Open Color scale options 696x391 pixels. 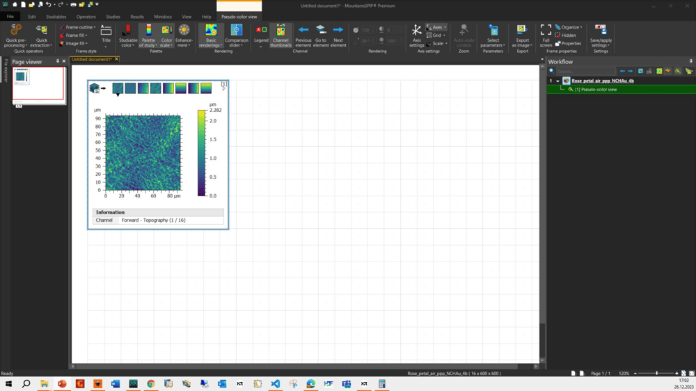pos(166,35)
